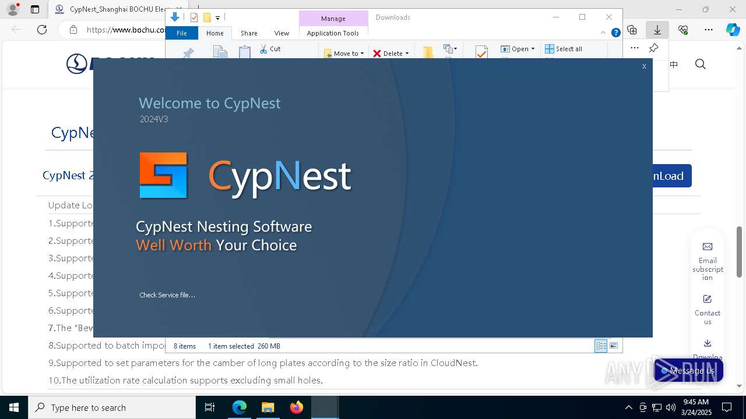Open the File tab in Explorer
The height and width of the screenshot is (419, 746).
182,33
